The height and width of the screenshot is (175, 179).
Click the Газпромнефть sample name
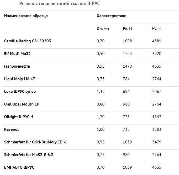click(17, 66)
